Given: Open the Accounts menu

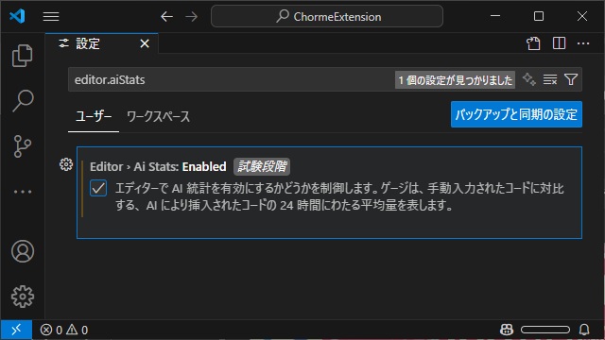Looking at the screenshot, I should (23, 251).
